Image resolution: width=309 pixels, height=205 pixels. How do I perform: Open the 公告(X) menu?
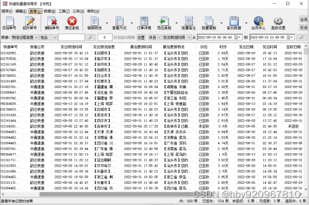[79, 11]
